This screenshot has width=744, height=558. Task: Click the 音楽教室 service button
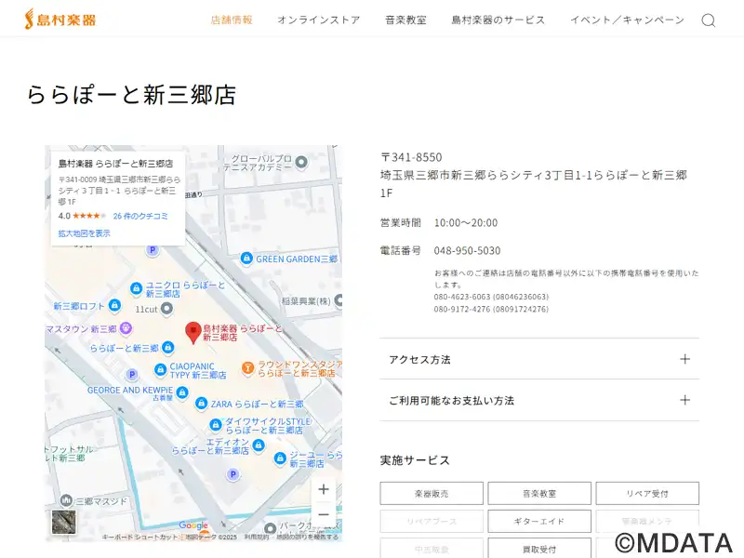click(539, 494)
